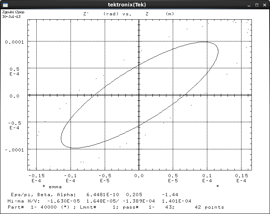Click the y-axis label -0.5 E-4

(15, 125)
